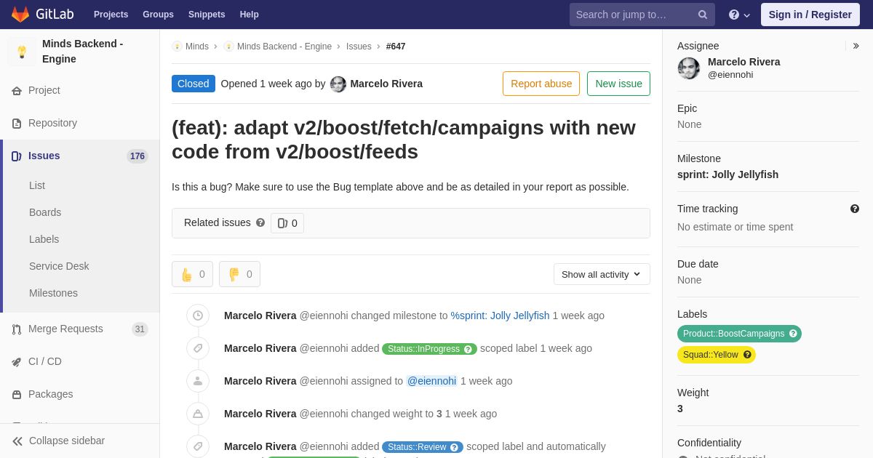This screenshot has height=458, width=873.
Task: Click the search magnifier icon
Action: (703, 15)
